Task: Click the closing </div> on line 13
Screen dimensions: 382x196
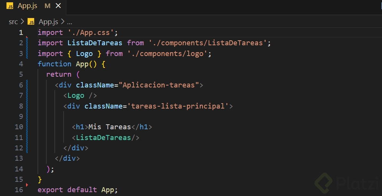Action: 67,158
